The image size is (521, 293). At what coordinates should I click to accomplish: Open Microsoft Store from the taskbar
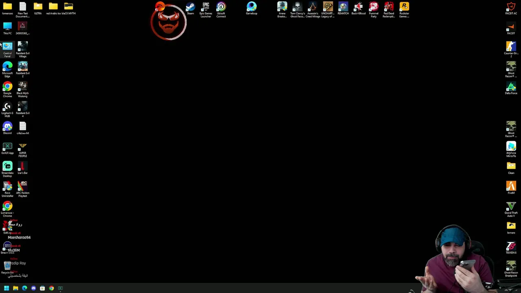point(42,288)
